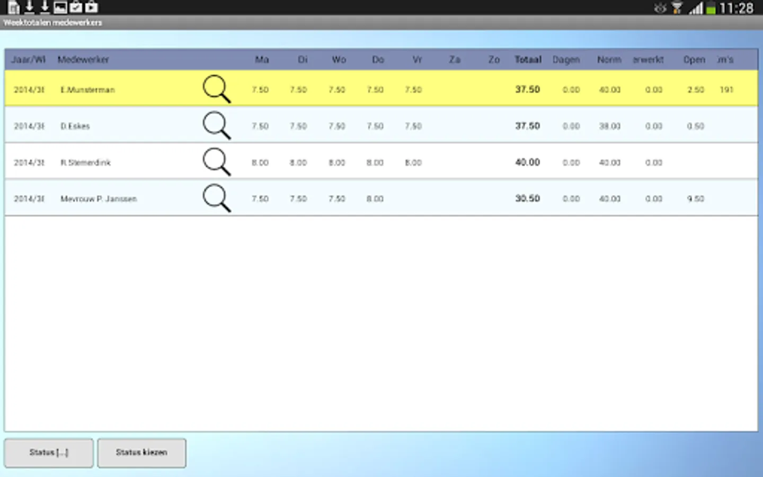
Task: Click Monday 8.00 in R.Stemerdink row
Action: point(260,163)
